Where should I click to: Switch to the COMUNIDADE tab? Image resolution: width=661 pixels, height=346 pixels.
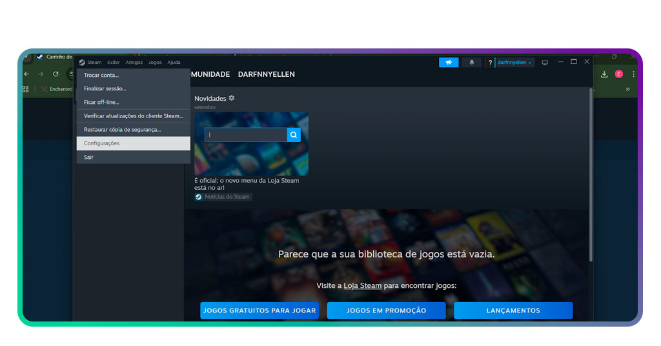click(210, 74)
